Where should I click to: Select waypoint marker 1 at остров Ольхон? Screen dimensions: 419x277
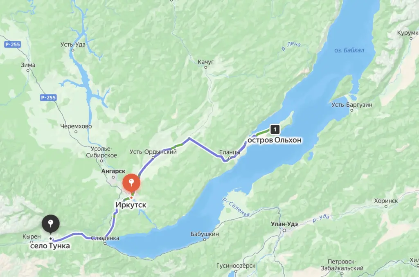[x=275, y=130]
